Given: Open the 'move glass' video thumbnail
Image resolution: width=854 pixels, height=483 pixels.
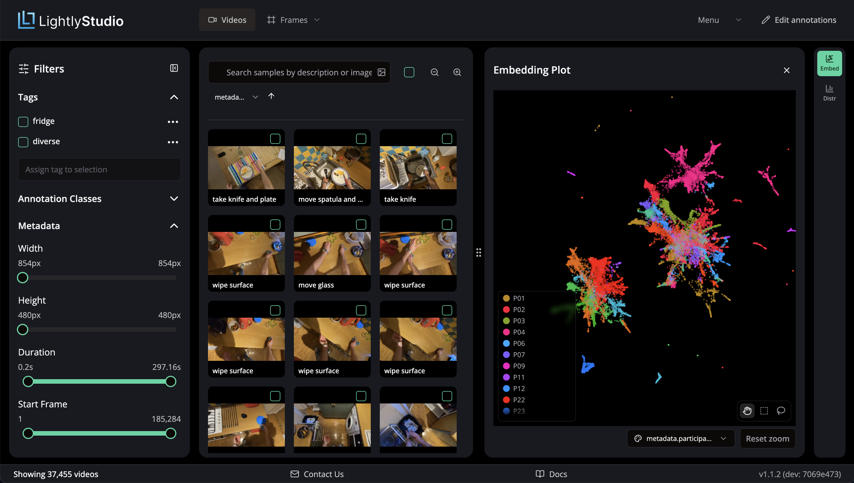Looking at the screenshot, I should tap(332, 253).
